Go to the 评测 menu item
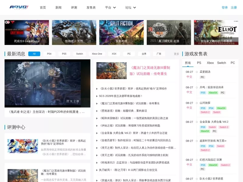The width and height of the screenshot is (243, 182). (x=74, y=8)
